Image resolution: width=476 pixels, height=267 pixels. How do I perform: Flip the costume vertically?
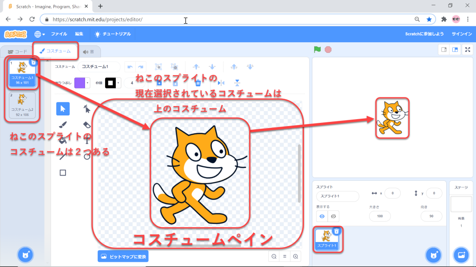[237, 83]
